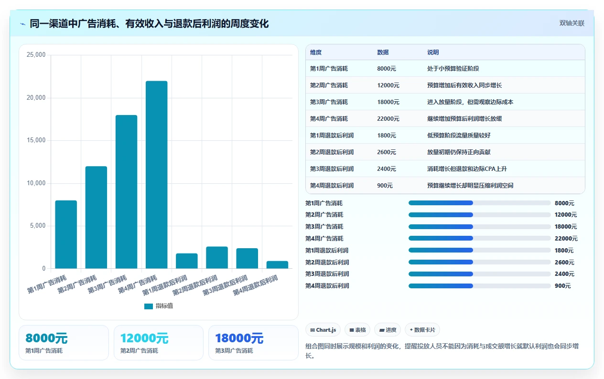Click the 维度 table column header

316,53
